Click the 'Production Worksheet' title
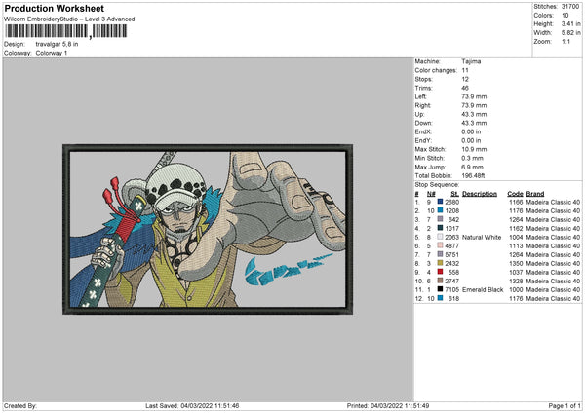The height and width of the screenshot is (413, 585). point(55,9)
